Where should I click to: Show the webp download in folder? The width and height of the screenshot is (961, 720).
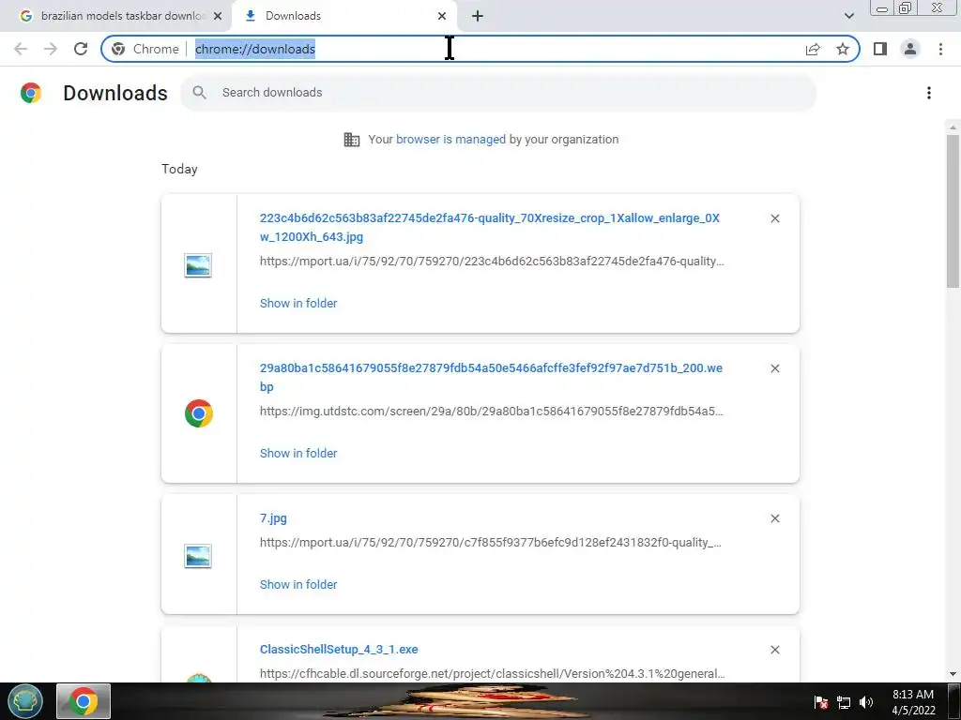[x=298, y=454]
